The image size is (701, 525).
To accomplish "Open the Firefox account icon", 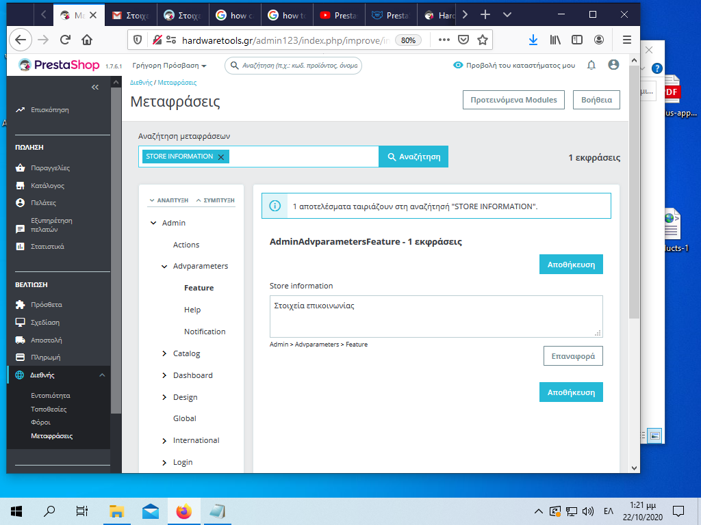I will 599,40.
